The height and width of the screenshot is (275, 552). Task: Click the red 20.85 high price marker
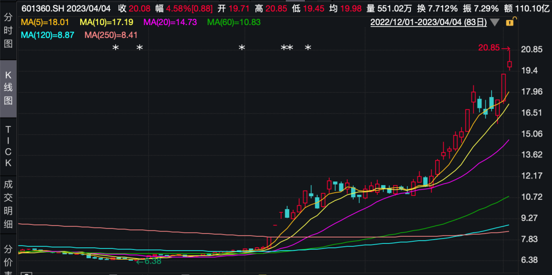pyautogui.click(x=489, y=48)
